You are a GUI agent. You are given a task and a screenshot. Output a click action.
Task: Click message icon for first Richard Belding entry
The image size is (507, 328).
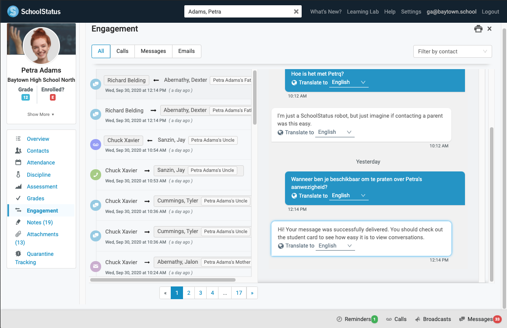pos(95,84)
